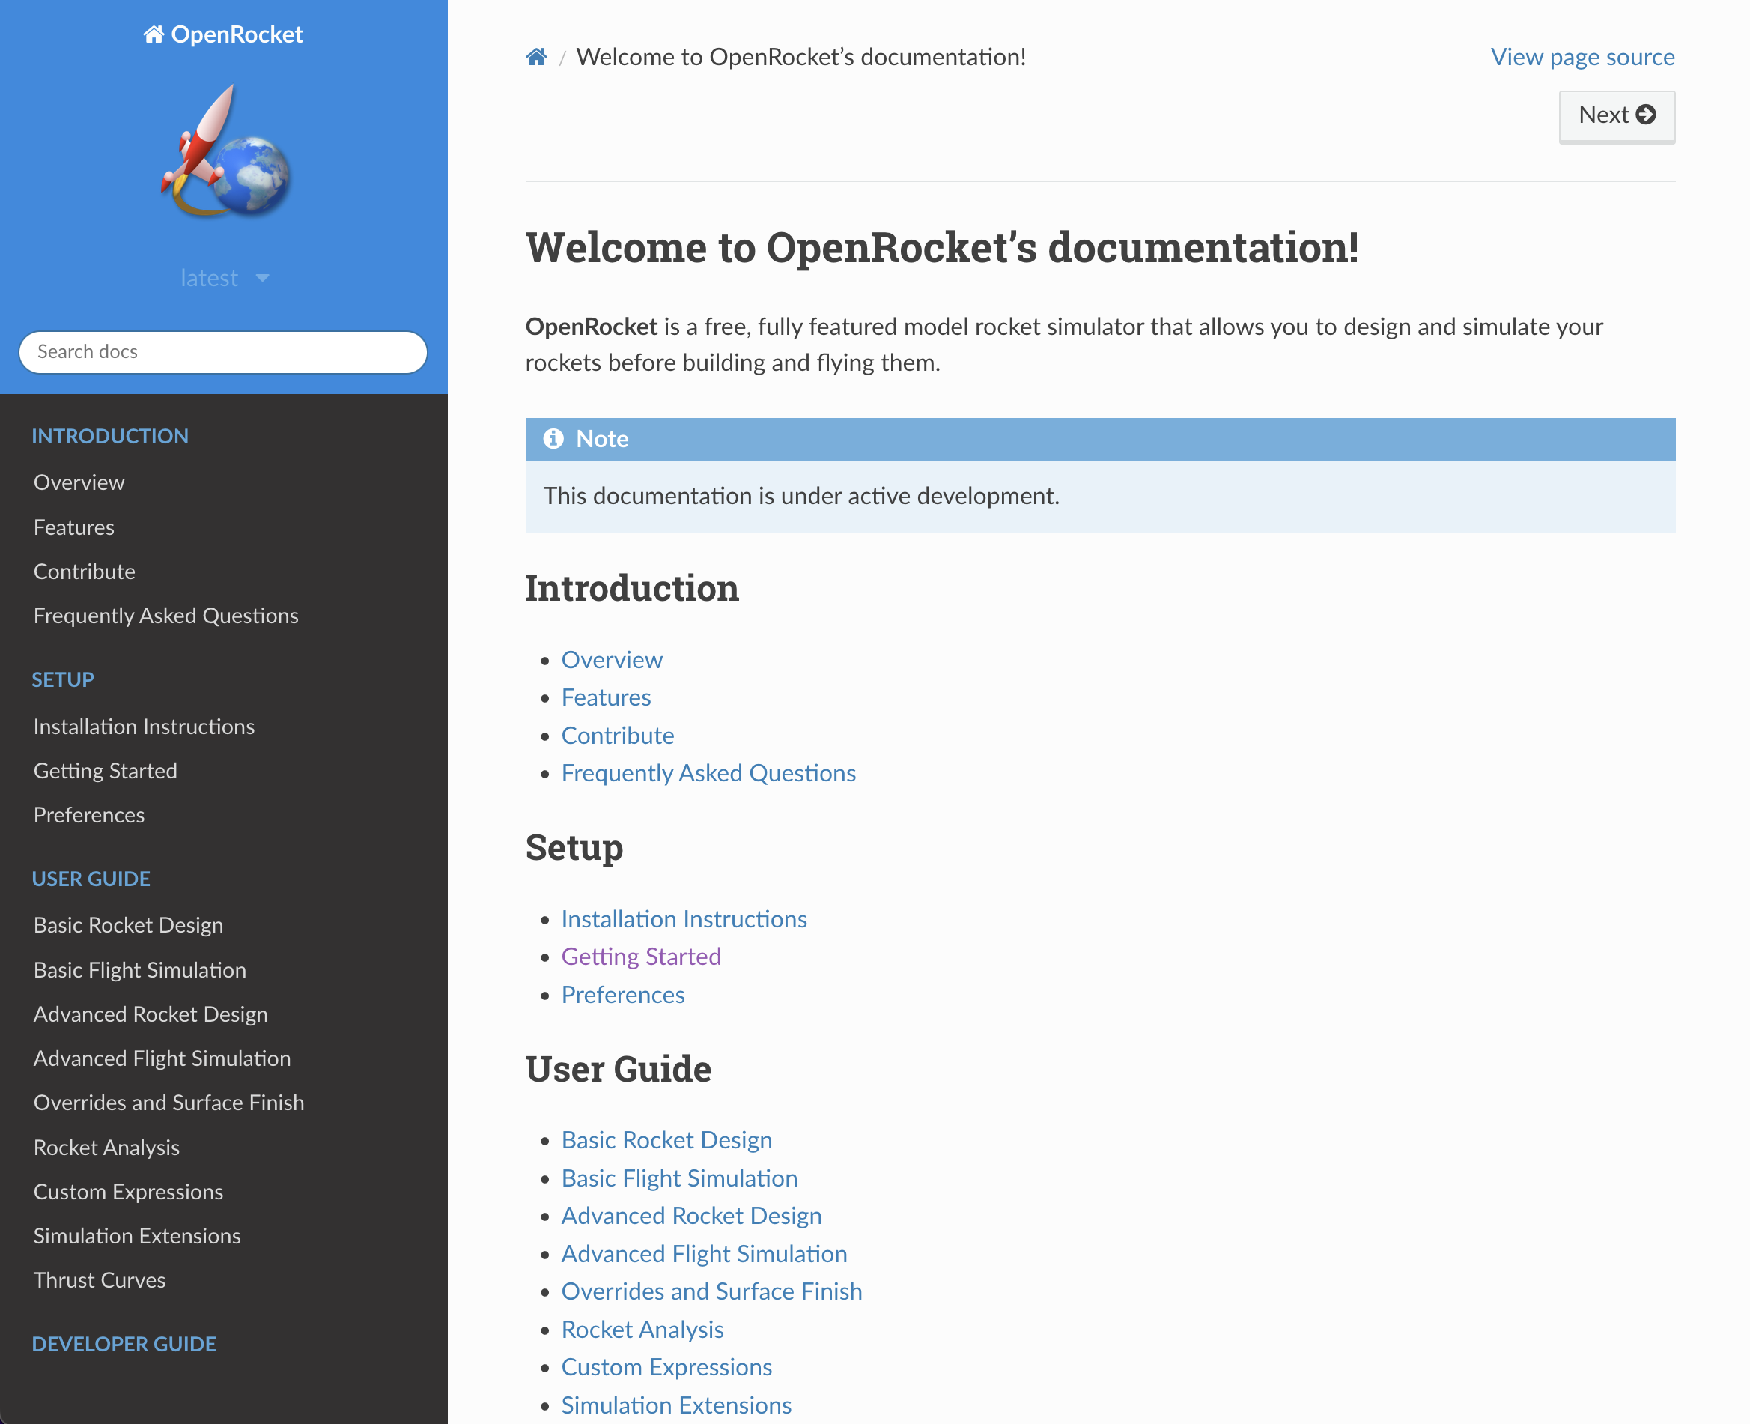Select Rocket Analysis in sidebar navigation
The height and width of the screenshot is (1424, 1750).
[x=106, y=1148]
